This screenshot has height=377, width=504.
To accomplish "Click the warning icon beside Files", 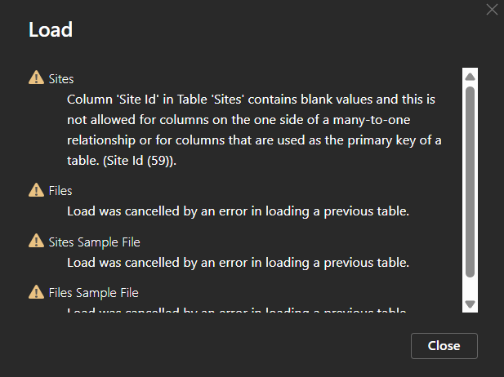I will pos(36,190).
